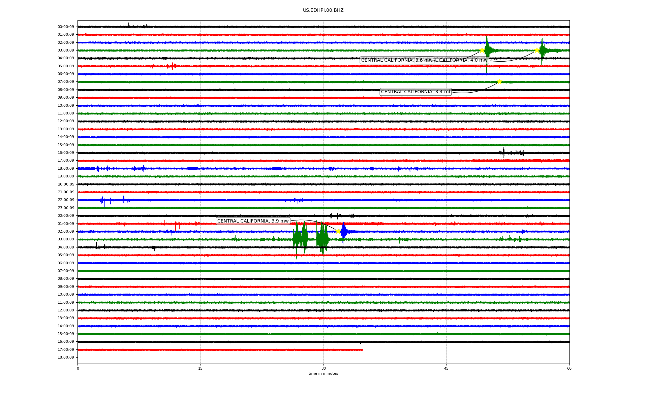Viewport: 647px width, 404px height.
Task: Click the 23:00:09 time label
Action: click(66, 208)
